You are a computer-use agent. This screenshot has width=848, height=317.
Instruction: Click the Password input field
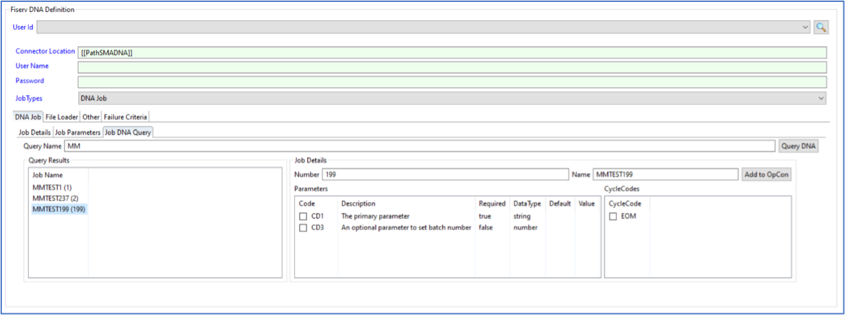pos(452,82)
